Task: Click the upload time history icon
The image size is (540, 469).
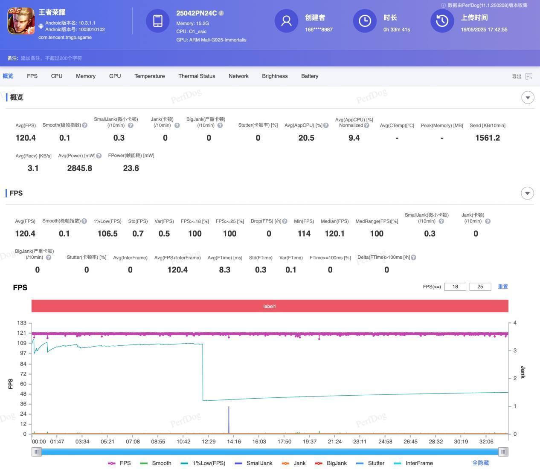Action: [x=442, y=21]
